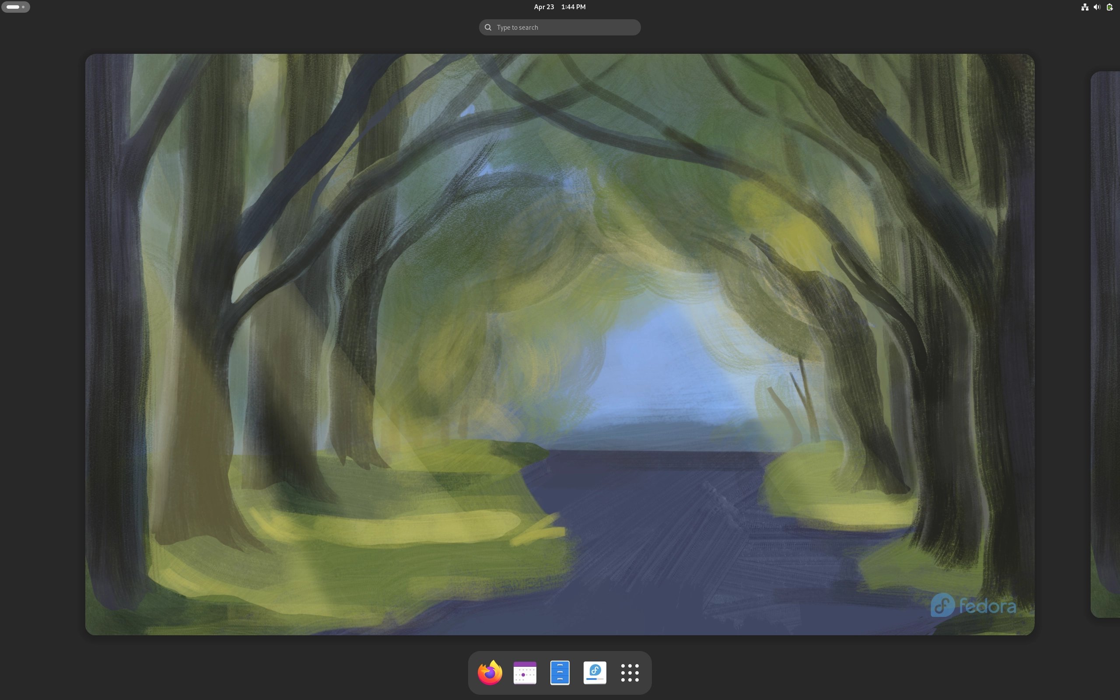Focus the 'Type to search' field

click(560, 27)
